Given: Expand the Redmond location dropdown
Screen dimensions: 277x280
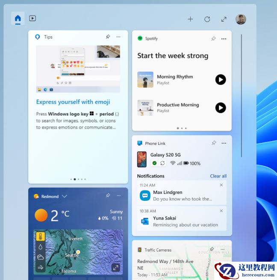Looking at the screenshot, I should (x=65, y=196).
